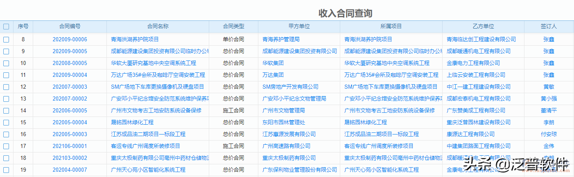574x177 pixels.
Task: Check the box for row 13
Action: [x=6, y=99]
